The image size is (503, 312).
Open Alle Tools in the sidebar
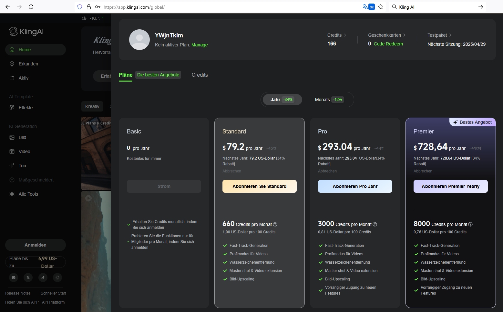[36, 194]
